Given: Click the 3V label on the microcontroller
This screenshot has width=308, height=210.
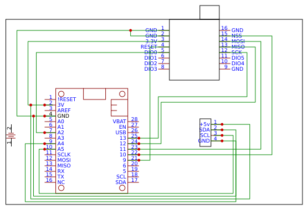Looking at the screenshot, I should (61, 105).
